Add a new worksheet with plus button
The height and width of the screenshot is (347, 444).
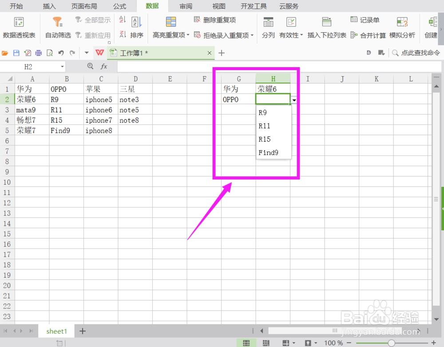pos(83,331)
